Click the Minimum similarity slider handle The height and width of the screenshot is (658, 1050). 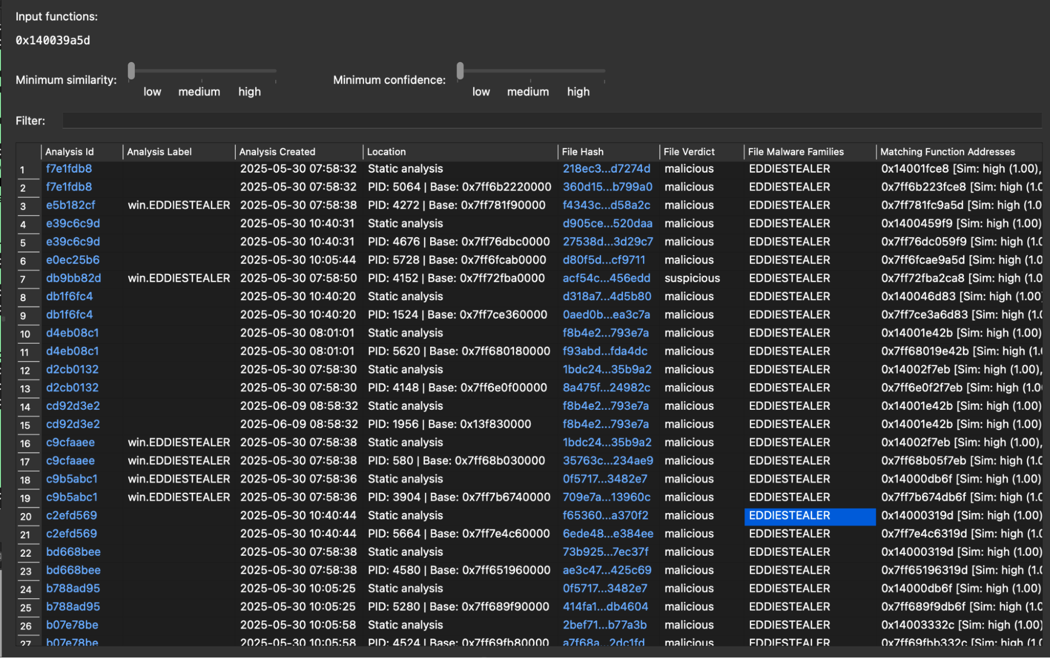click(x=131, y=70)
